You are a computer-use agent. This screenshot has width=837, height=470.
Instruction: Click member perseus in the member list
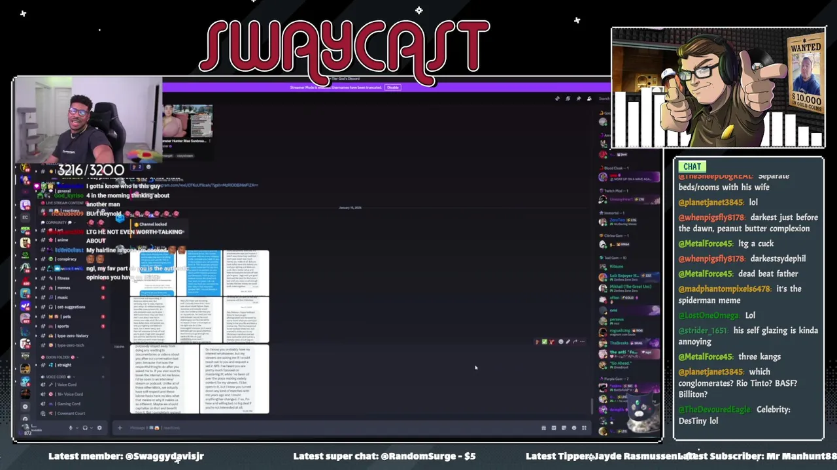[628, 321]
